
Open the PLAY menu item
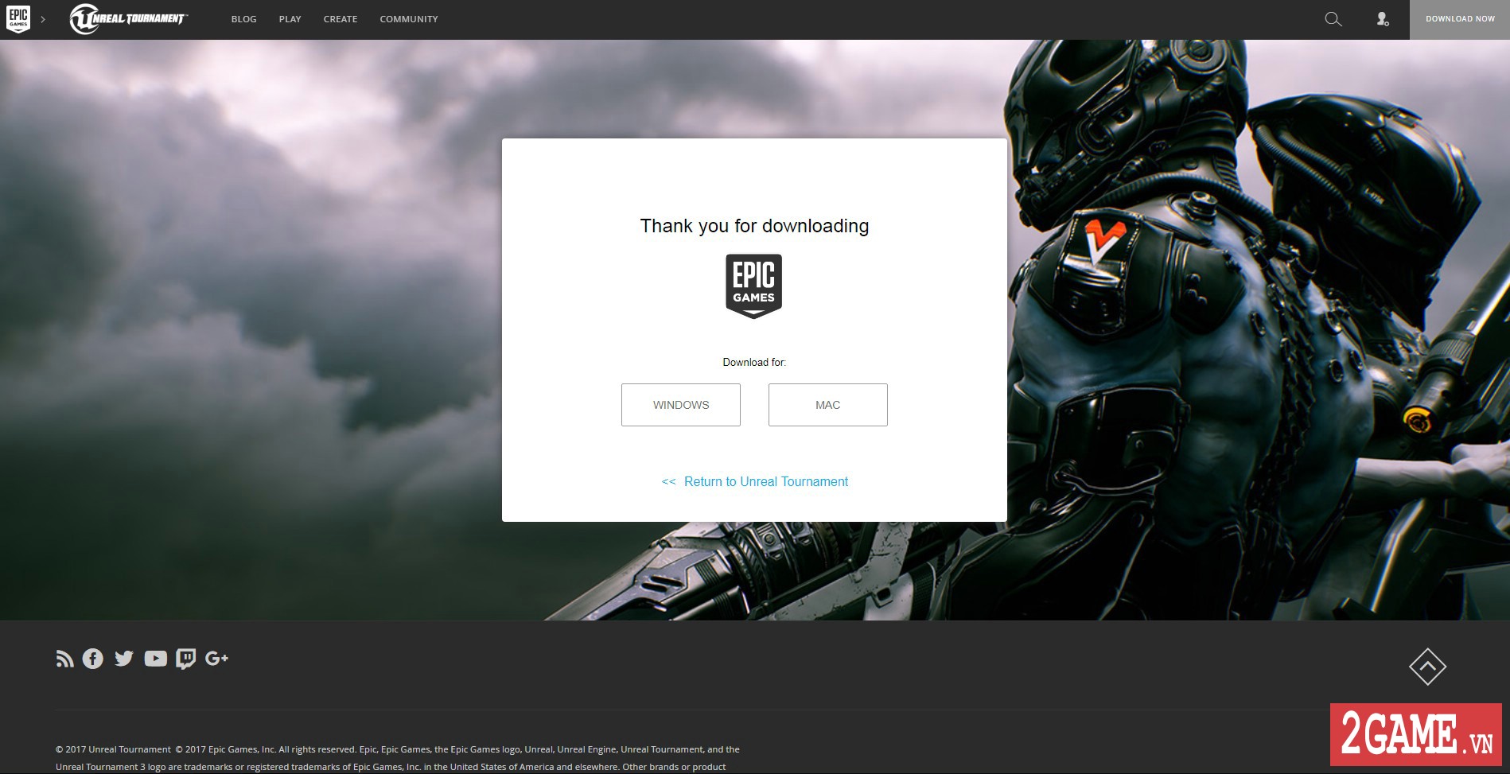(290, 19)
